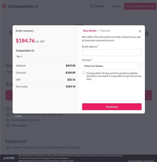Focus the Email address field
This screenshot has height=162, width=157.
[112, 52]
